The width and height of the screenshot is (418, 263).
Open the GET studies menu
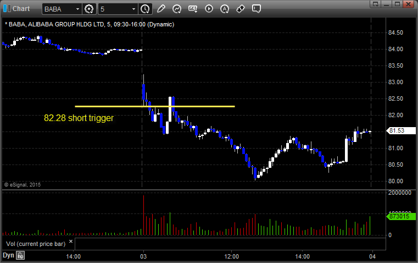193,9
